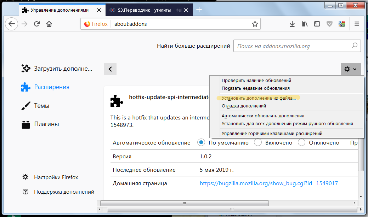Open the new tab plus button
Viewport: 368px width, 217px height.
tap(199, 10)
